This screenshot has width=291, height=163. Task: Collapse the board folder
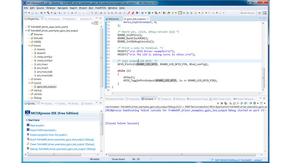[x=30, y=45]
